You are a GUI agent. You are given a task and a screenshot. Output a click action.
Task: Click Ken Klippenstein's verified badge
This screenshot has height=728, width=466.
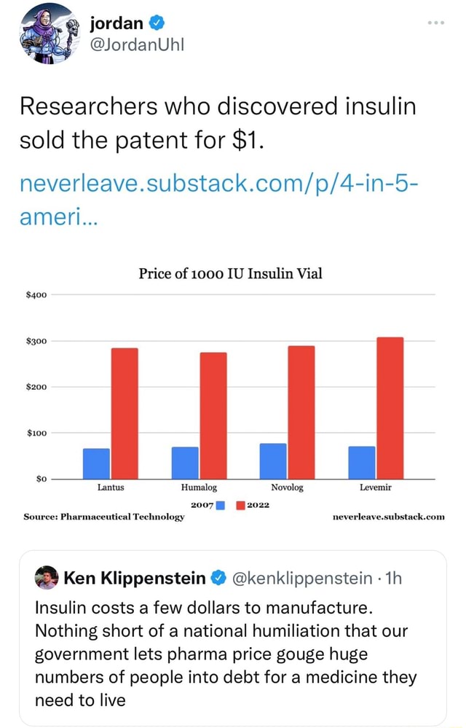pyautogui.click(x=218, y=579)
